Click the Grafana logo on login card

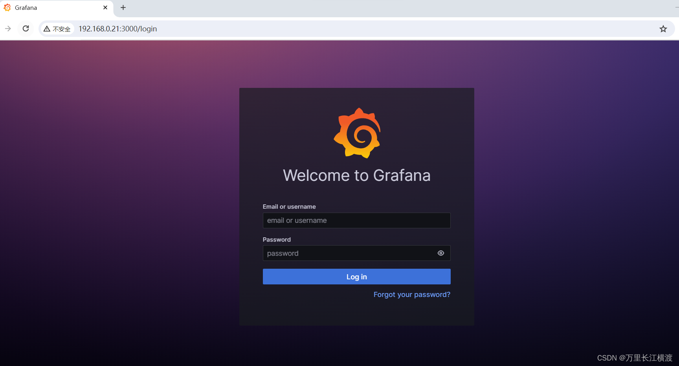pyautogui.click(x=357, y=133)
